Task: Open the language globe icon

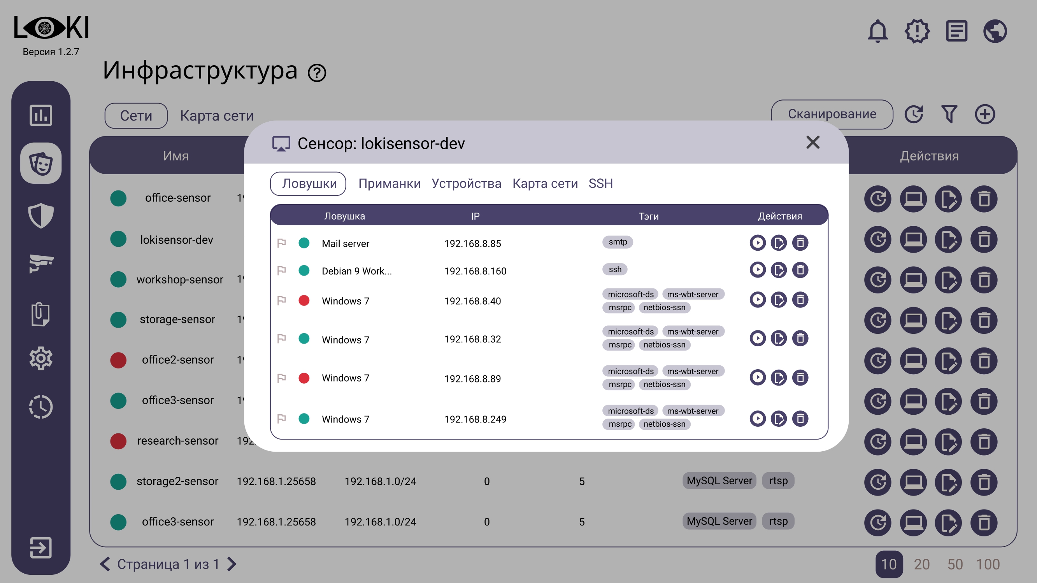Action: click(x=995, y=31)
